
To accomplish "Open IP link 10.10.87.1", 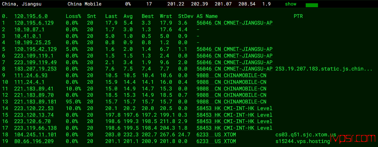I will pyautogui.click(x=29, y=29).
